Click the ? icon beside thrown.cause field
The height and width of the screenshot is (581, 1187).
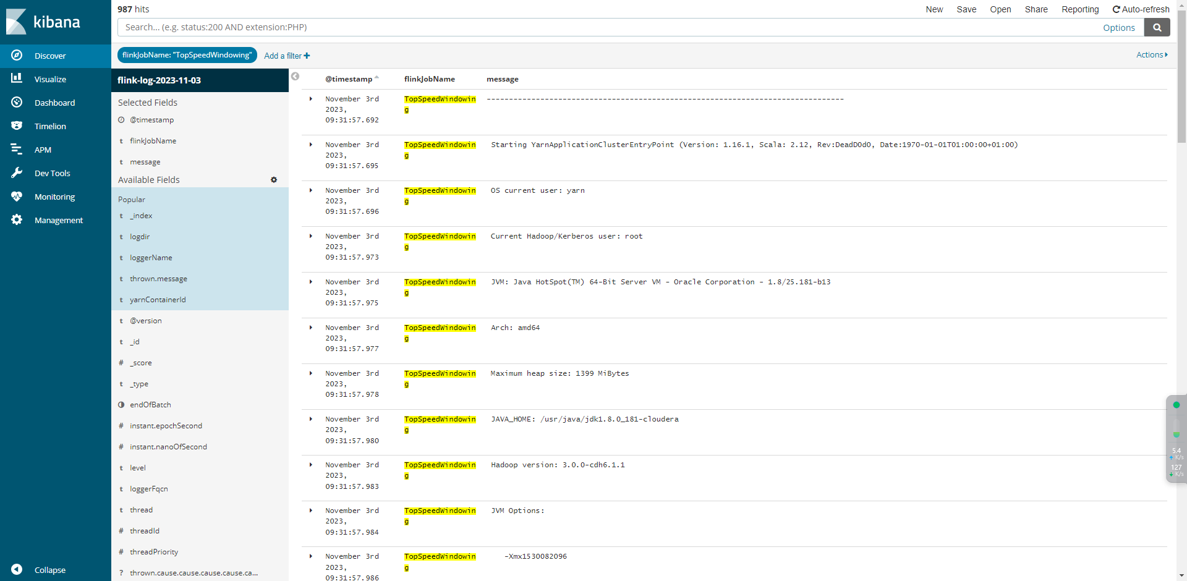[x=121, y=573]
